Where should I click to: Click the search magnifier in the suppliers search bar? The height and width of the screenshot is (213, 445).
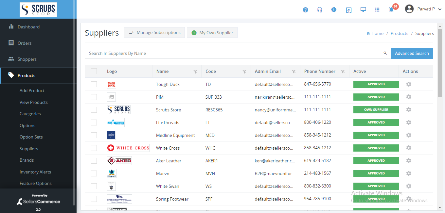[385, 53]
